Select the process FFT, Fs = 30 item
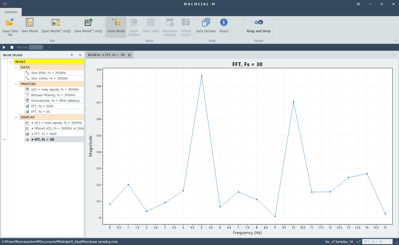 tap(54, 112)
